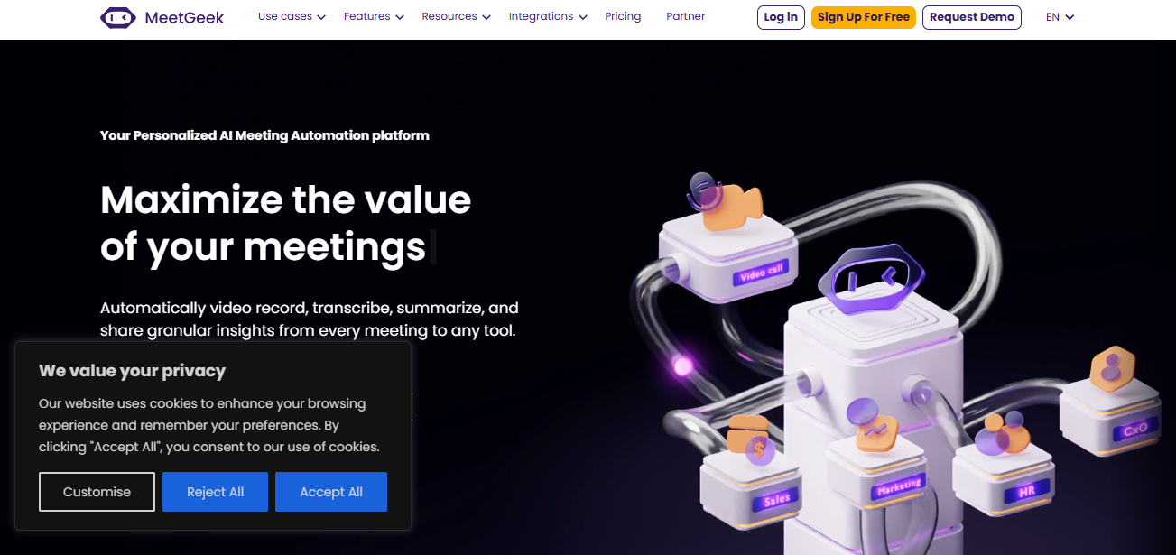Screen dimensions: 1176x555
Task: Open the Partner menu item
Action: click(686, 16)
